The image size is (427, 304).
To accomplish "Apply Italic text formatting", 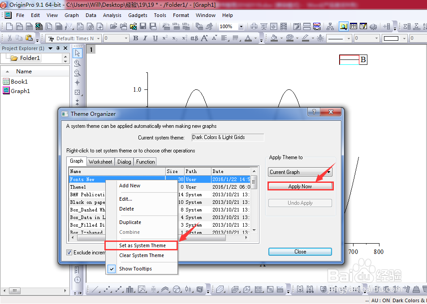I will tap(145, 38).
